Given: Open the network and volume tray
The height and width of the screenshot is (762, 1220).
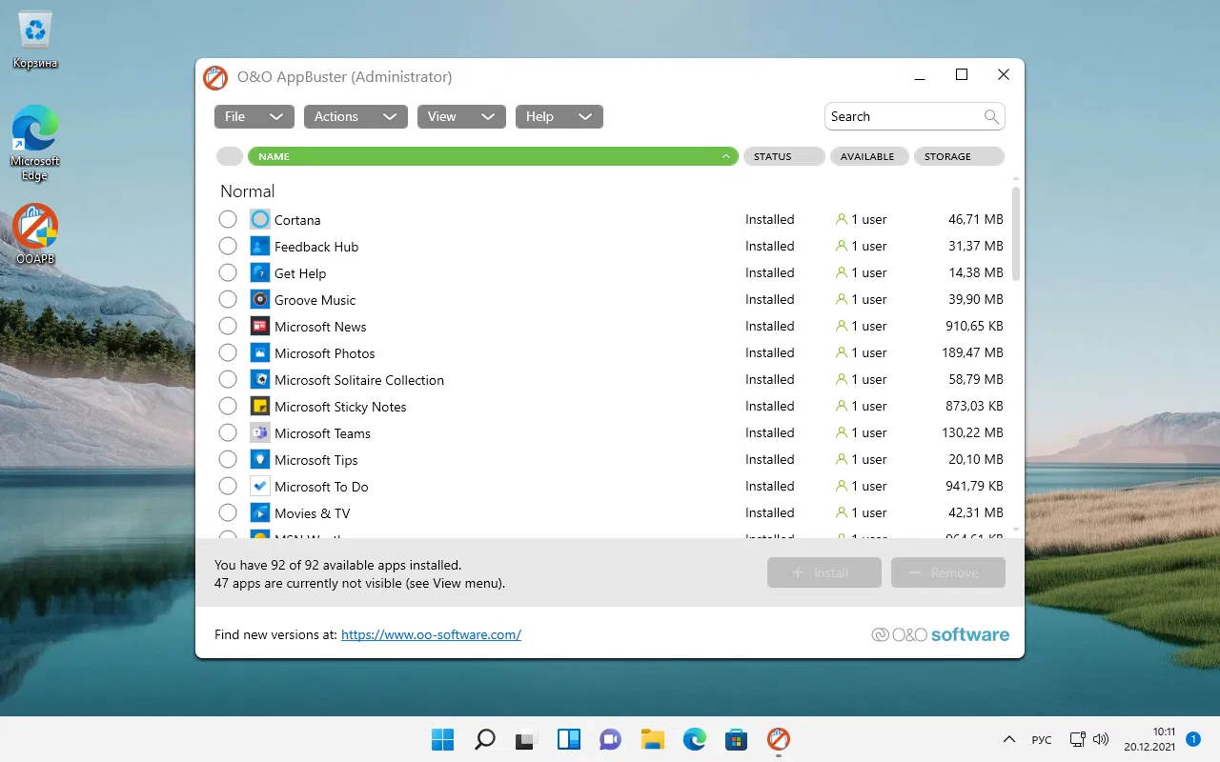Looking at the screenshot, I should click(x=1089, y=739).
